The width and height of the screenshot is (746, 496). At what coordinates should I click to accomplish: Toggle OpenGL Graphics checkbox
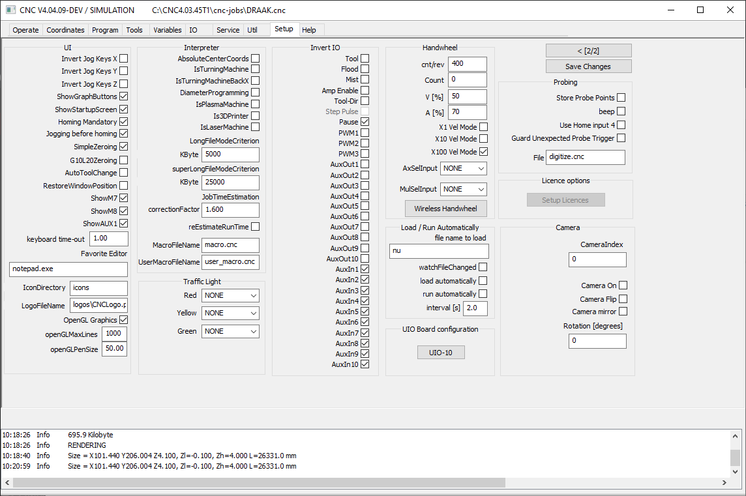pos(124,319)
